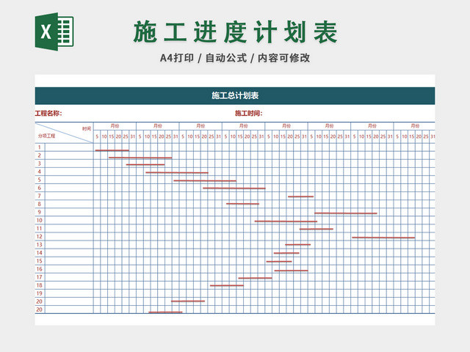Select the red schedule bar in row 5
This screenshot has width=470, height=352.
205,181
